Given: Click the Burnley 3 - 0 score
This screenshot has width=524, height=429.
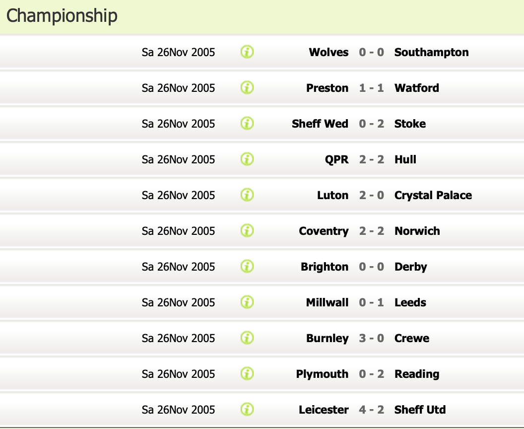Looking at the screenshot, I should coord(372,338).
